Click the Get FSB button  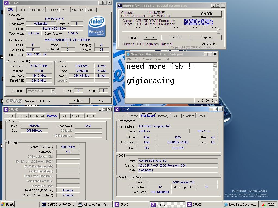click(x=206, y=14)
